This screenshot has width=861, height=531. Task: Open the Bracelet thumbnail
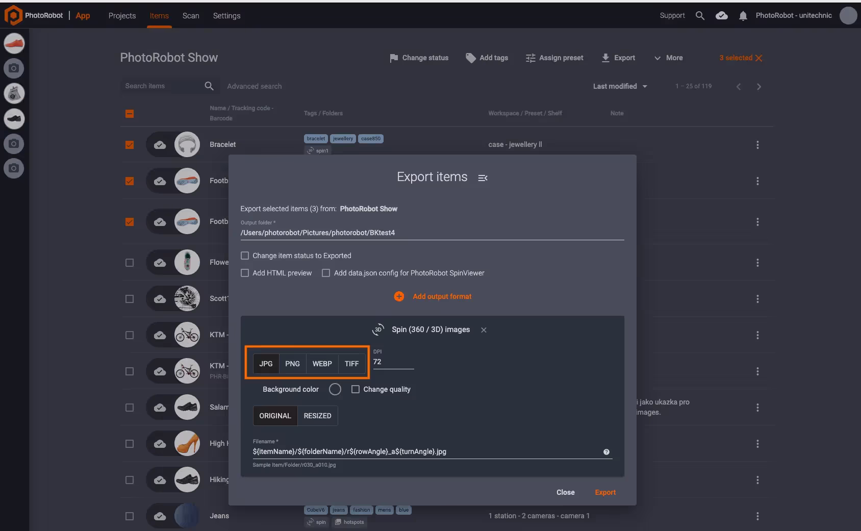click(x=187, y=145)
